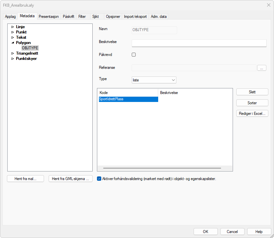Expand the Punkt tree node
Image resolution: width=274 pixels, height=238 pixels.
[13, 32]
